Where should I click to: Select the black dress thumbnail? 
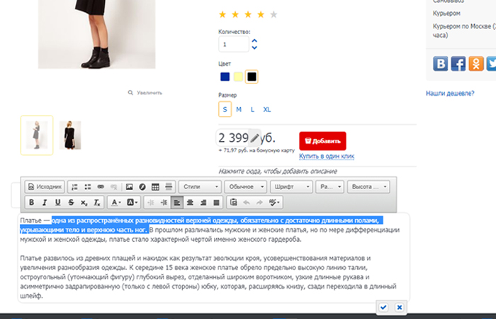70,135
